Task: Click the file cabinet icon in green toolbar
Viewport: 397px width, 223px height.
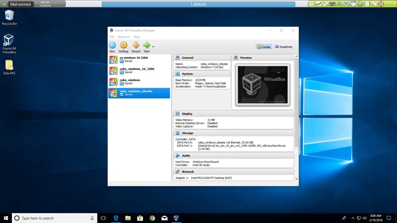Action: (x=312, y=4)
